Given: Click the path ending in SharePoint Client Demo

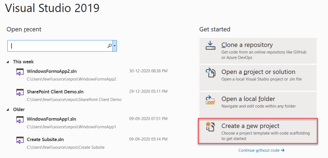Looking at the screenshot, I should (x=74, y=100).
